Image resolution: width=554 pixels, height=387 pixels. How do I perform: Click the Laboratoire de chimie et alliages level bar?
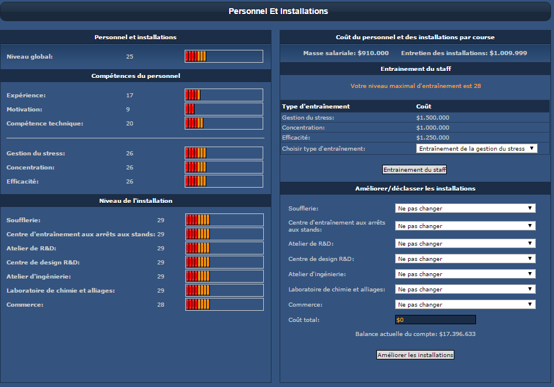225,290
